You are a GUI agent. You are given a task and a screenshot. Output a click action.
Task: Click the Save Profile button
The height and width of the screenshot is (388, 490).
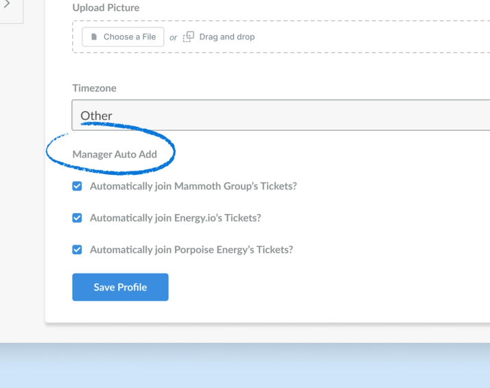point(120,287)
